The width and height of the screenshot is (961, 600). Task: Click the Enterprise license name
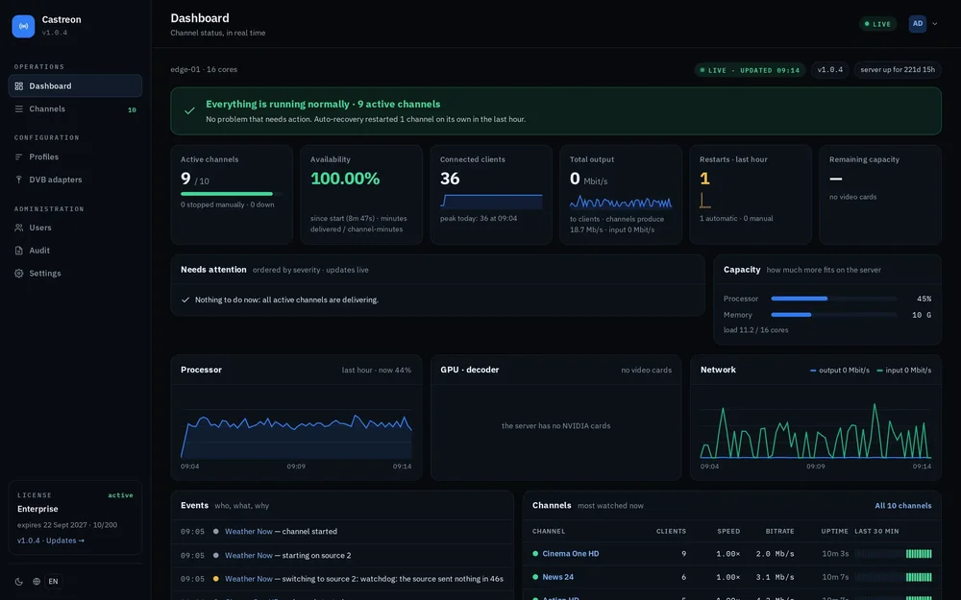tap(37, 509)
